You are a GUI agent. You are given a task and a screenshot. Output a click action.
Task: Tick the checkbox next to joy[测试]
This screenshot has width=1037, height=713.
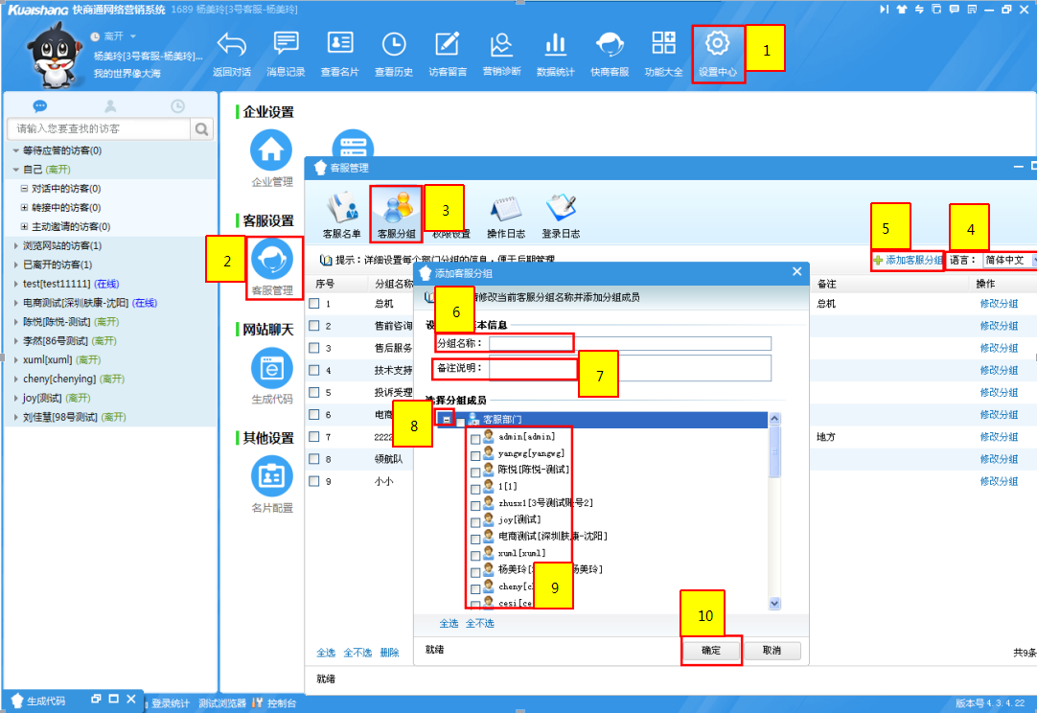coord(475,520)
